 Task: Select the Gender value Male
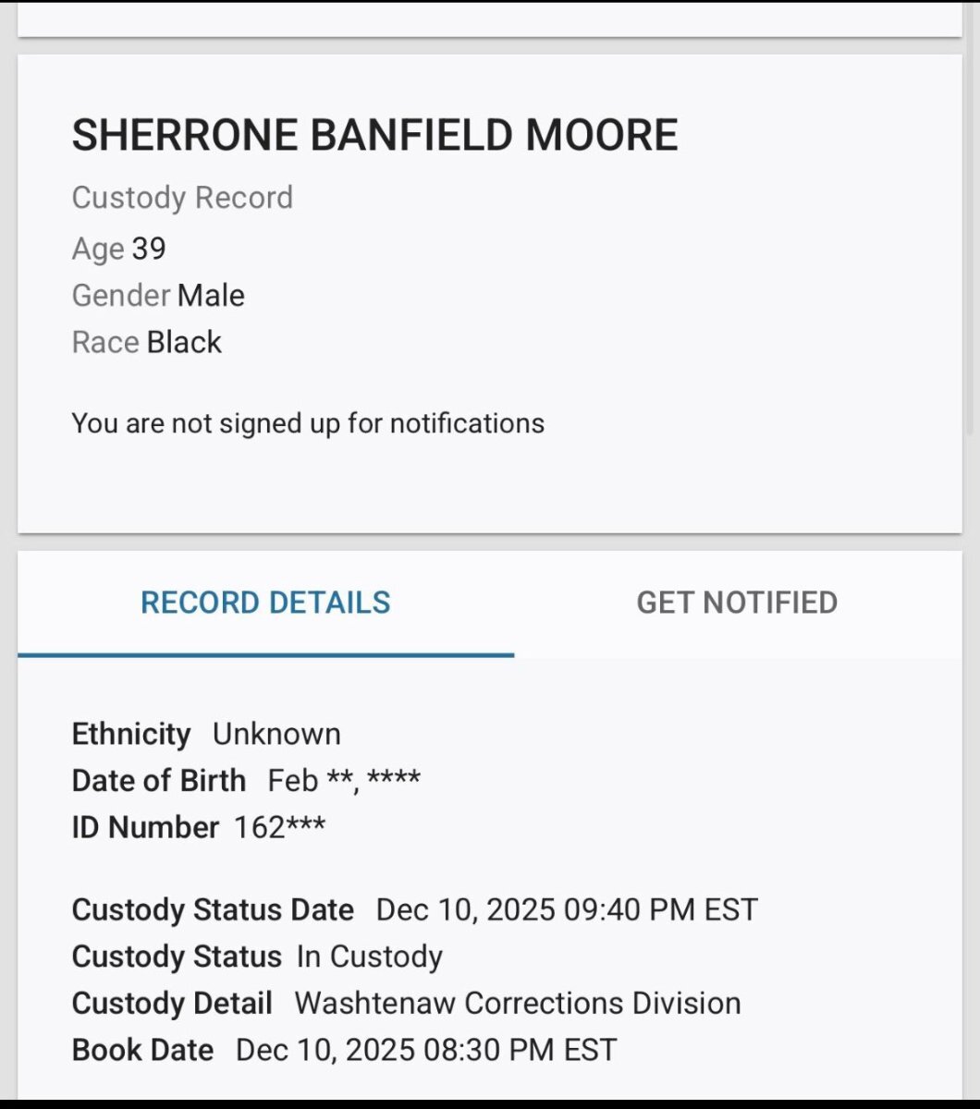point(211,296)
